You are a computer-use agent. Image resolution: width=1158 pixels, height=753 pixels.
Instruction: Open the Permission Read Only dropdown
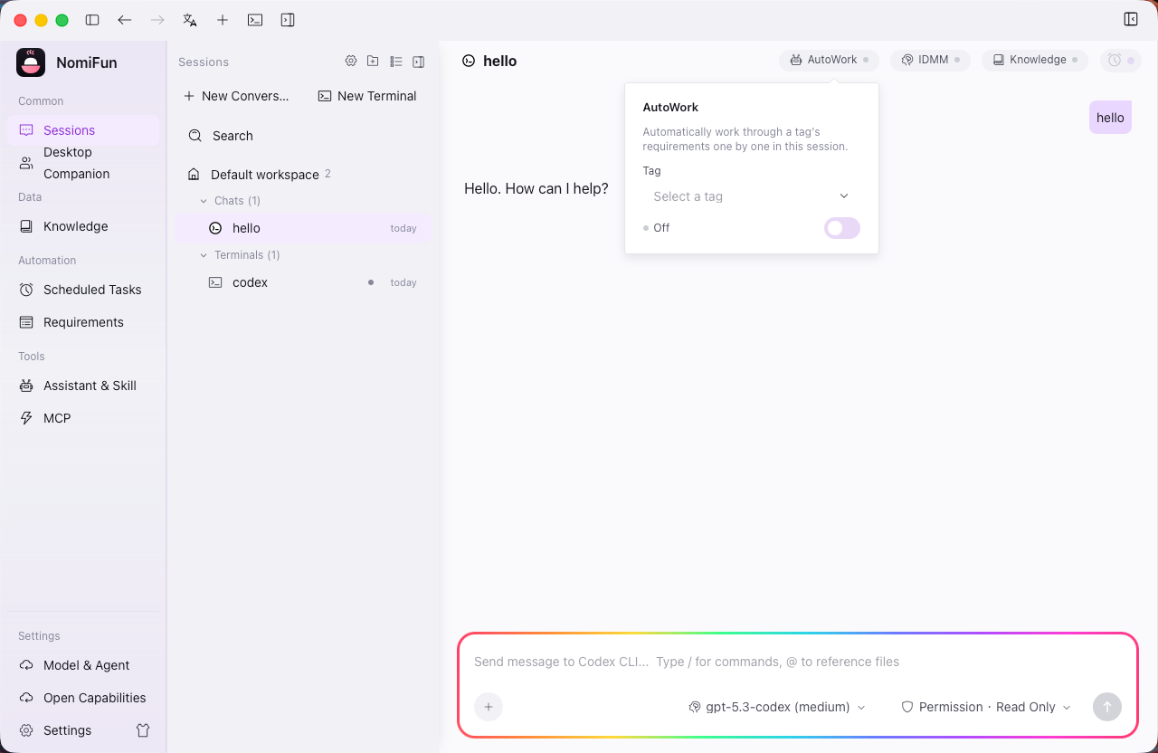tap(986, 707)
